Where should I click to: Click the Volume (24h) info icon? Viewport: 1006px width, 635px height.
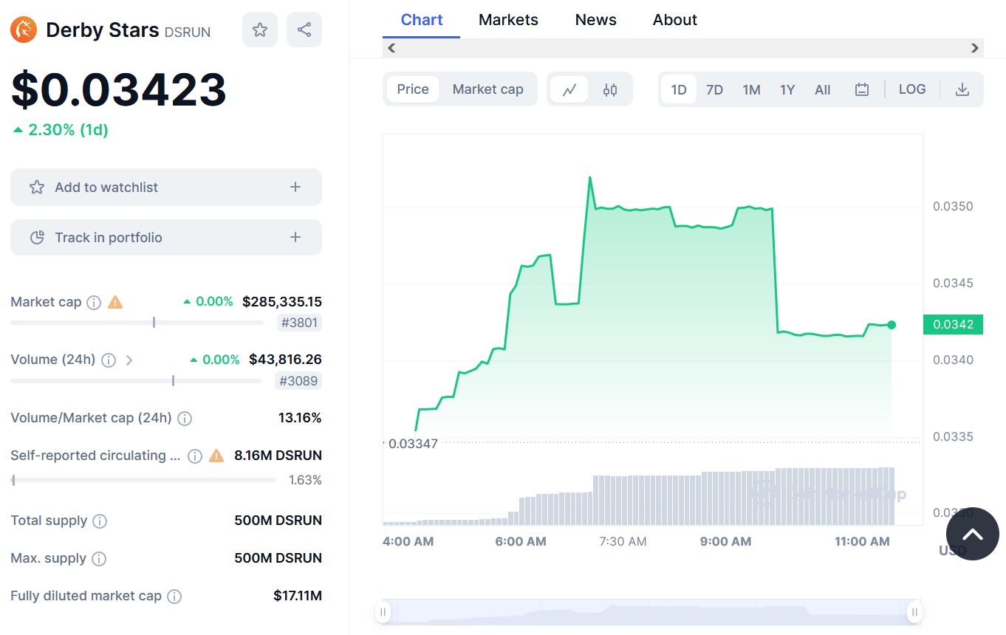109,360
